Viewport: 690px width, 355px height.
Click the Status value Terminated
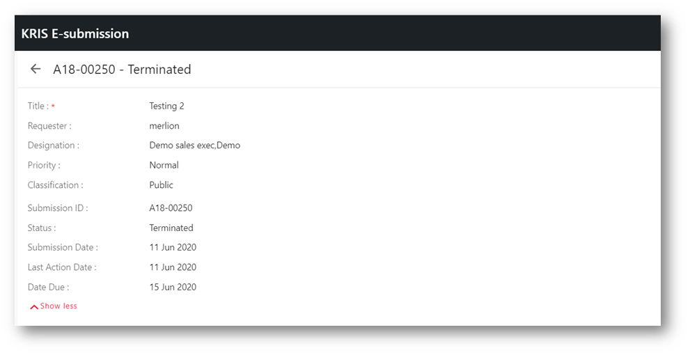coord(171,228)
